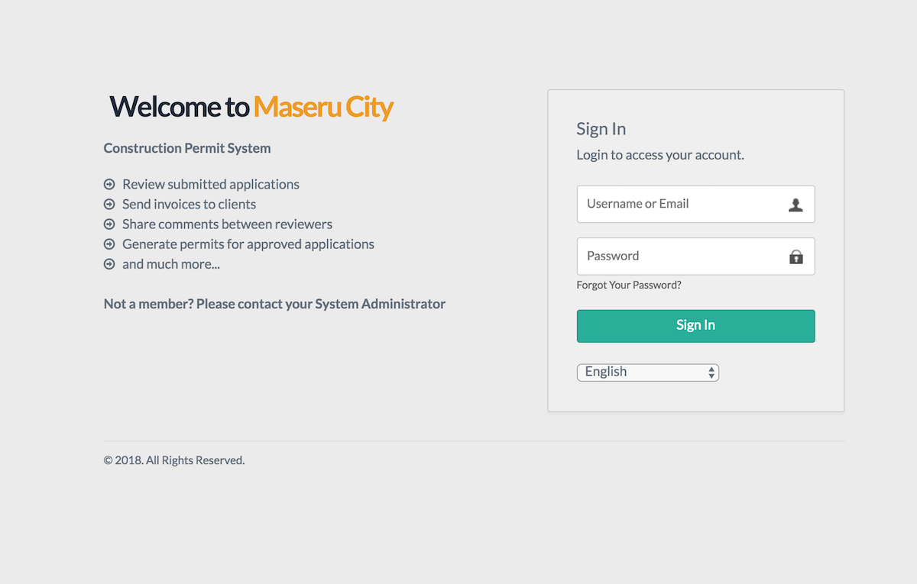Click arrow icon beside Review submitted applications
Viewport: 917px width, 584px height.
point(109,184)
